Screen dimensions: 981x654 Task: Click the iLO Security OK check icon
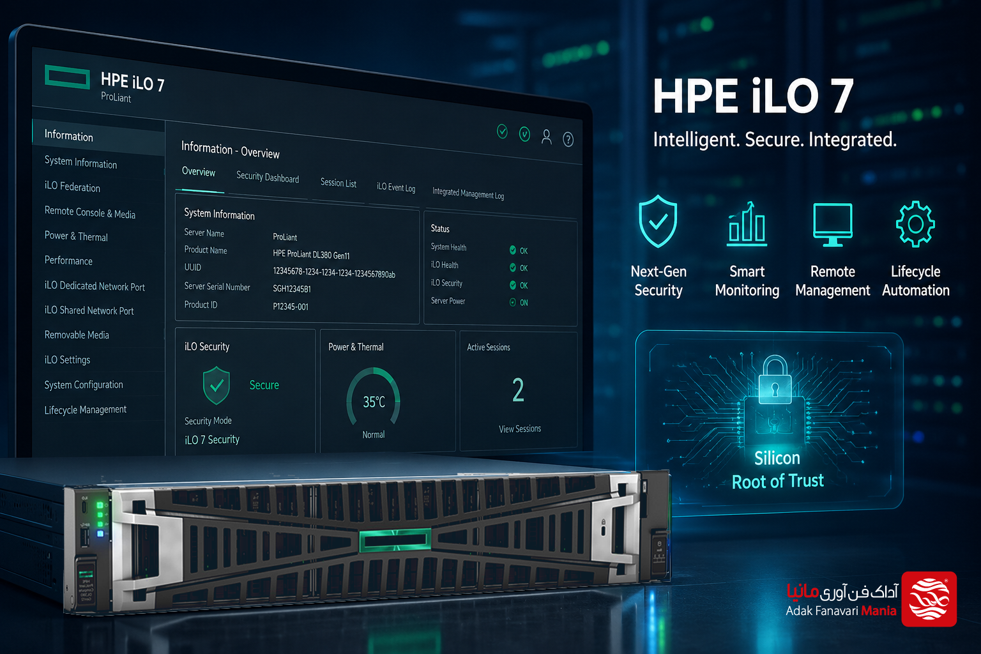pyautogui.click(x=513, y=285)
